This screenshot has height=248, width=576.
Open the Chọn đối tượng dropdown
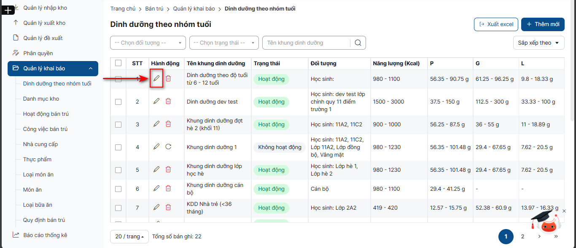pyautogui.click(x=148, y=43)
